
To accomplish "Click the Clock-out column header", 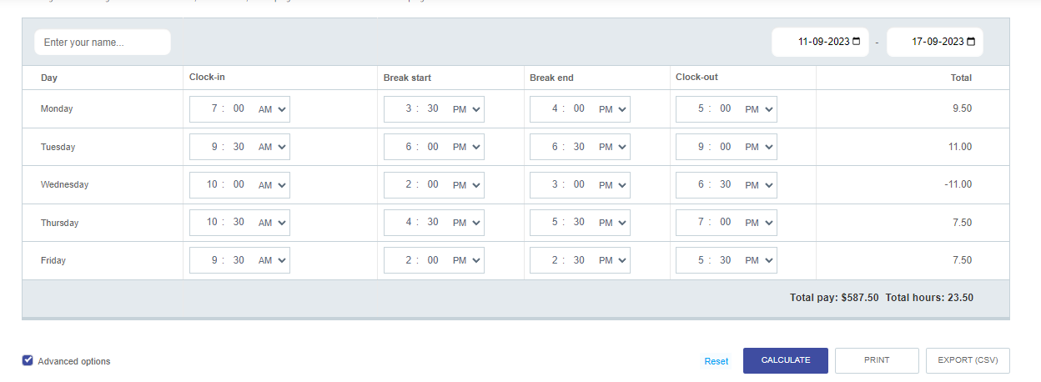I will pos(697,78).
